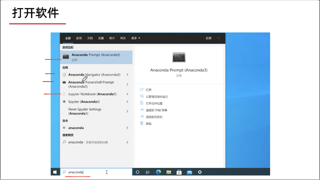Open Settings gear in taskbar
The image size is (320, 180).
pos(200,172)
